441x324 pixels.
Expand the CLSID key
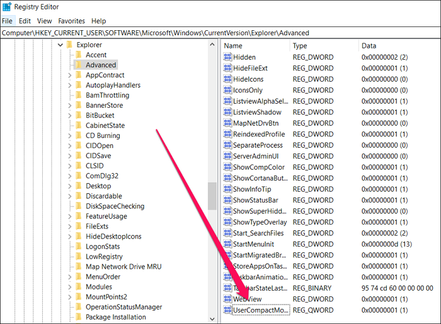pyautogui.click(x=70, y=165)
